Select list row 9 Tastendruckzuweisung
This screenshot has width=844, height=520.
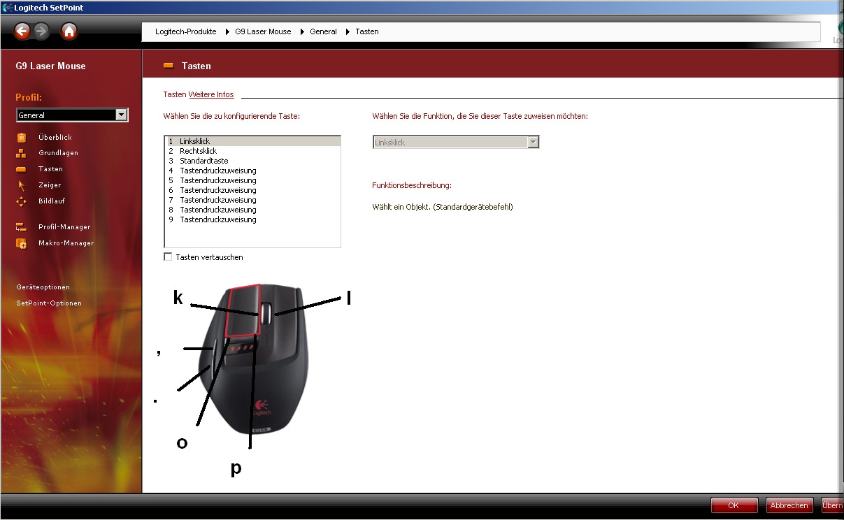(252, 219)
